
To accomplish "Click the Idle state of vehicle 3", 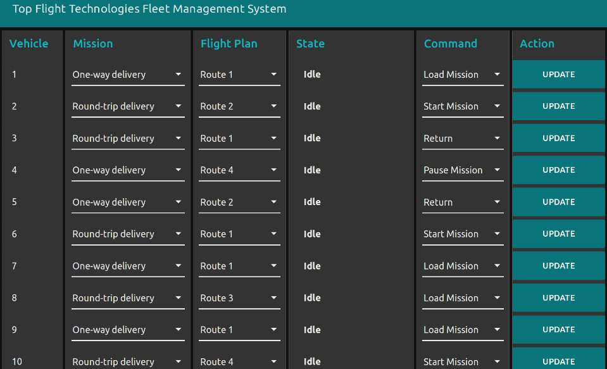I will tap(312, 139).
